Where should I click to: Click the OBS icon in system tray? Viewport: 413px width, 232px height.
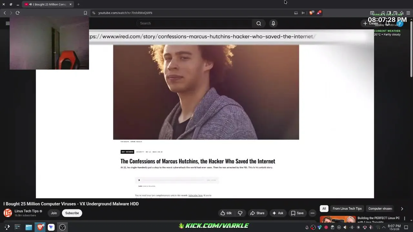click(313, 227)
